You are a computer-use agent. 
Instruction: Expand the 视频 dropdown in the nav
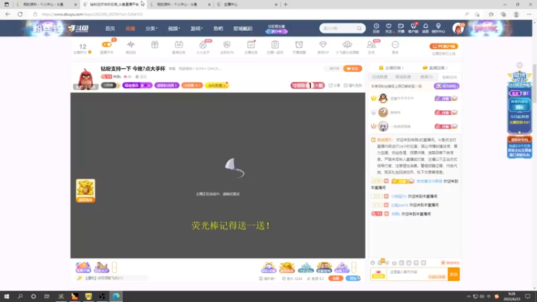[174, 28]
